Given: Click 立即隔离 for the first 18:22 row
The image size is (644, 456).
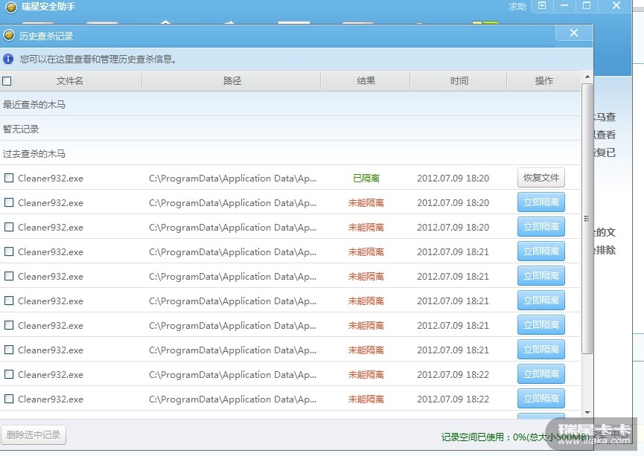Looking at the screenshot, I should point(541,374).
